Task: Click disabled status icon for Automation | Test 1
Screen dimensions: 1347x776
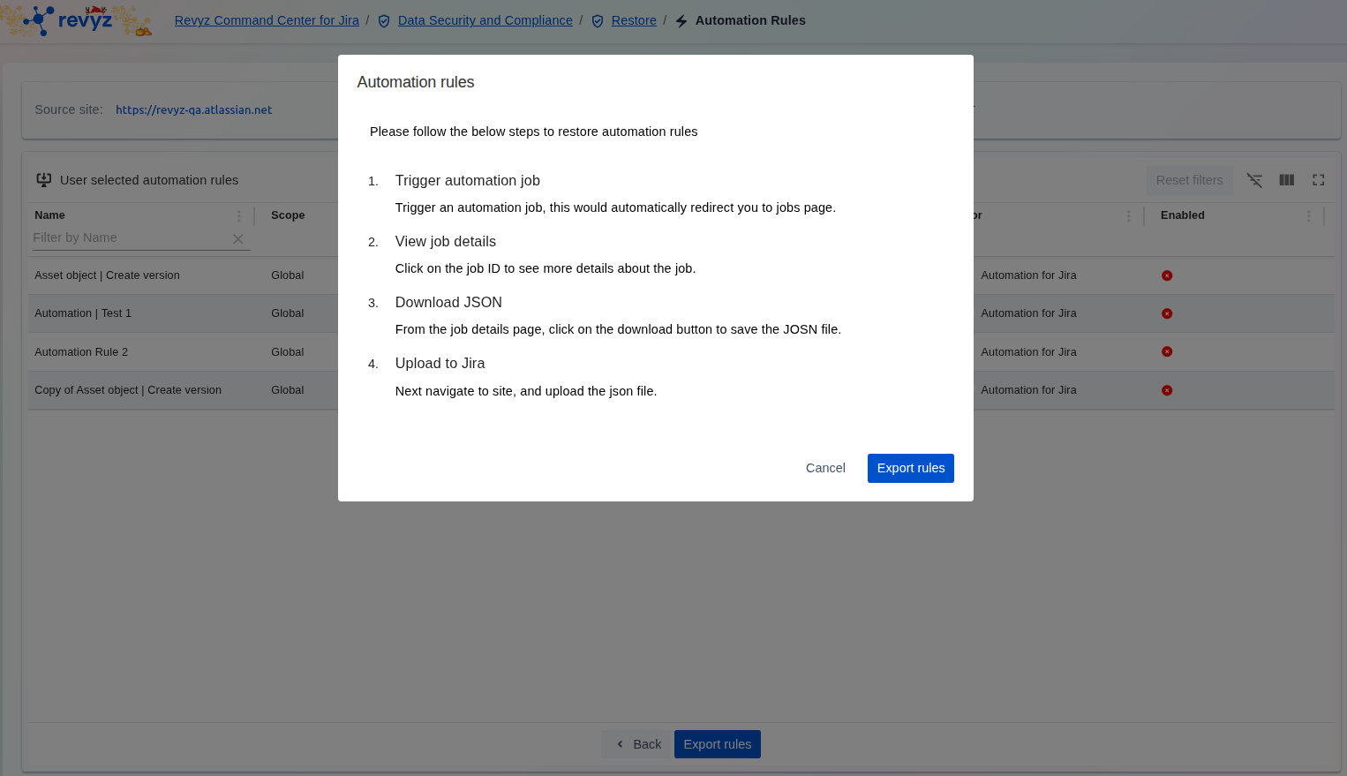Action: pyautogui.click(x=1167, y=313)
